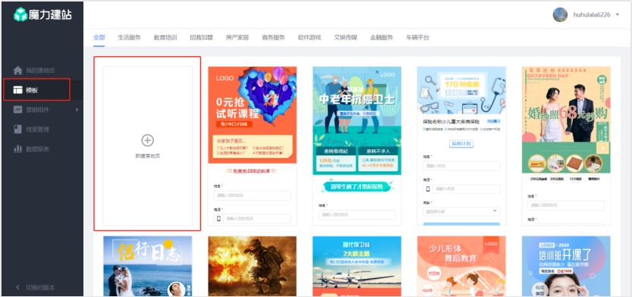Image resolution: width=632 pixels, height=297 pixels.
Task: Switch to the 软件游戏 tab
Action: [x=310, y=37]
